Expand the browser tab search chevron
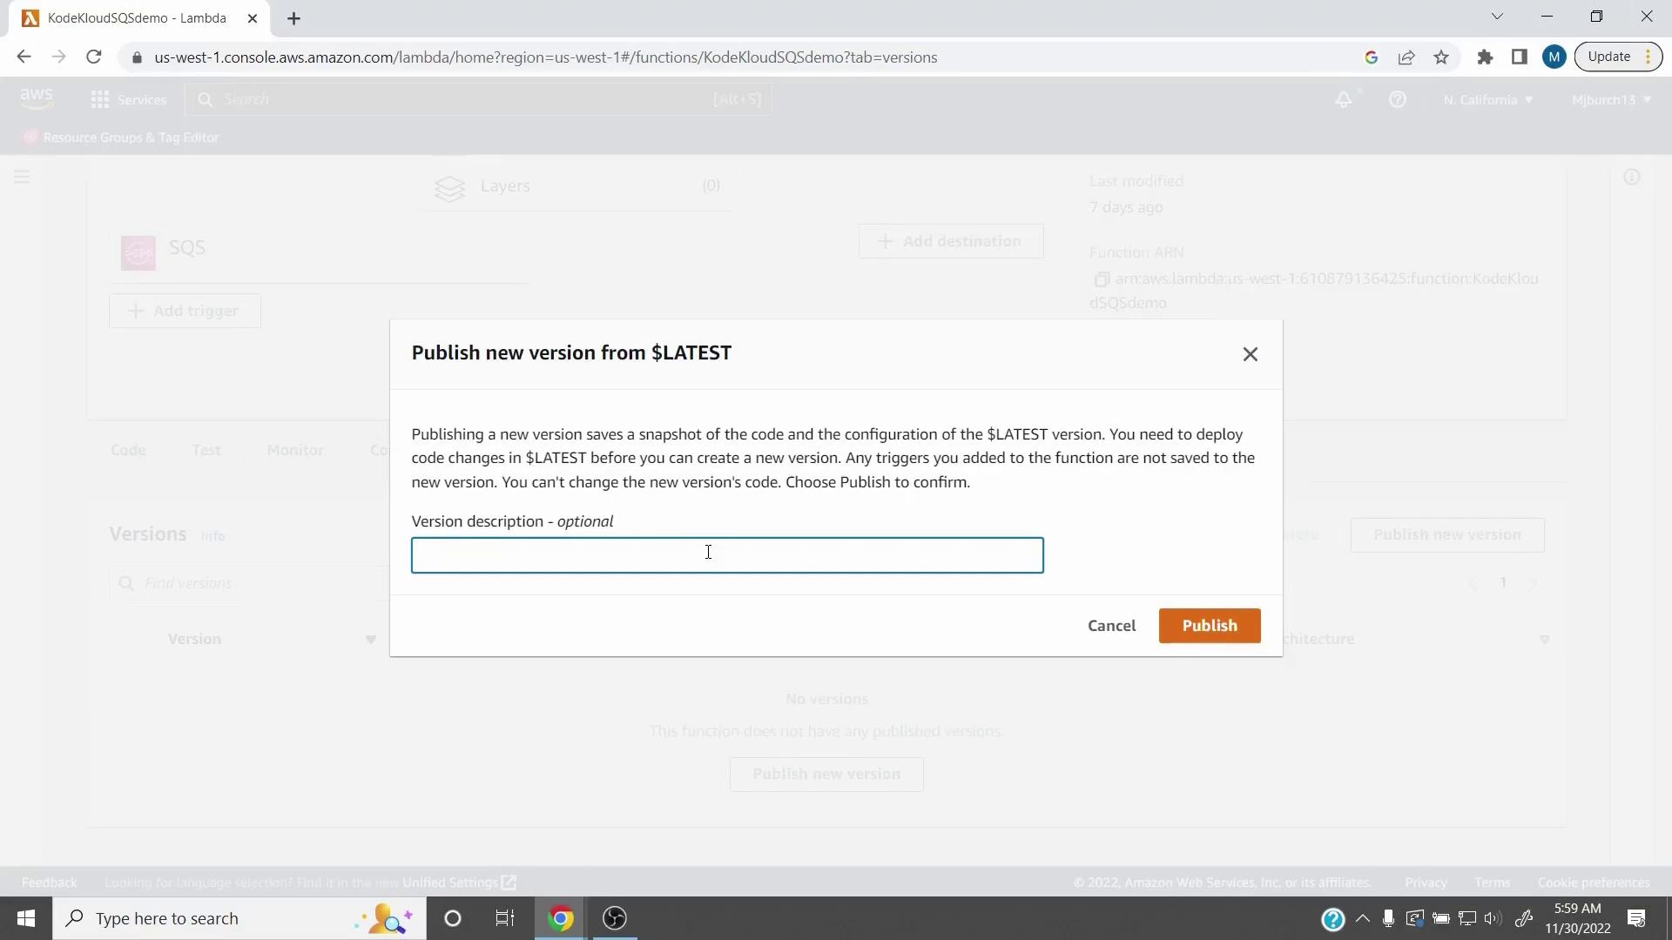1672x940 pixels. (x=1497, y=17)
